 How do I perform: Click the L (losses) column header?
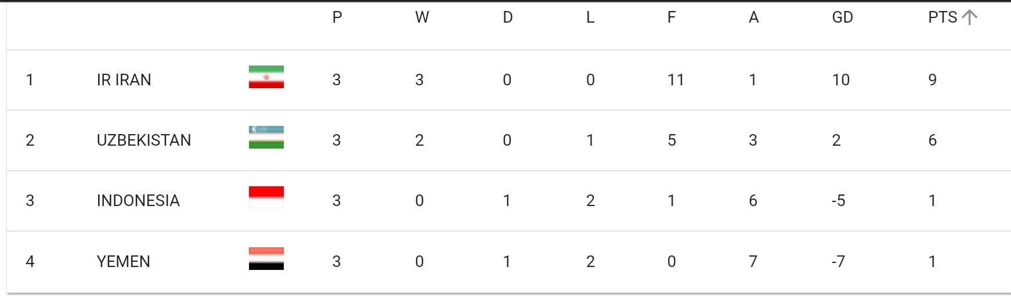point(590,17)
